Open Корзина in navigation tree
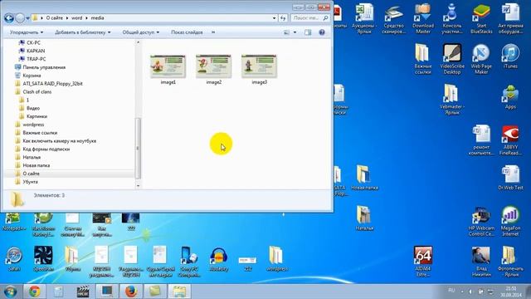Screen dimensions: 531x299 (x=32, y=76)
